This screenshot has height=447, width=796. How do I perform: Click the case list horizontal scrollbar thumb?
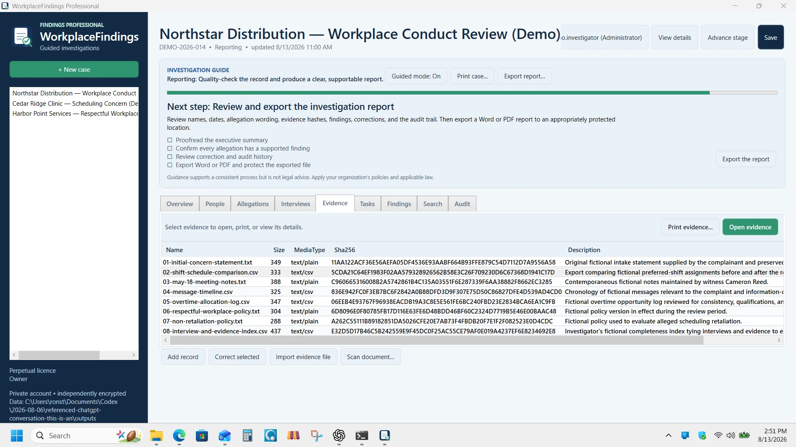click(59, 355)
